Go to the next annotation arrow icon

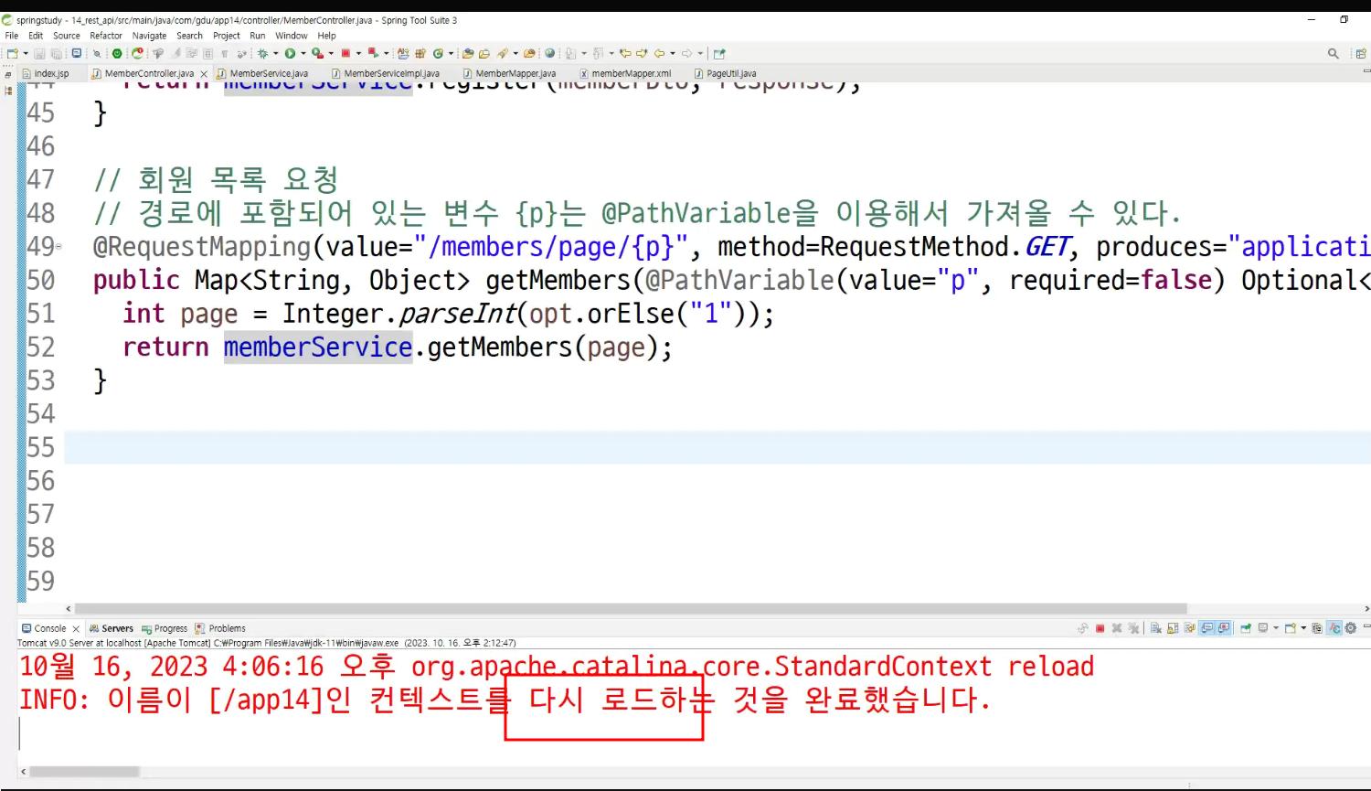[x=572, y=54]
